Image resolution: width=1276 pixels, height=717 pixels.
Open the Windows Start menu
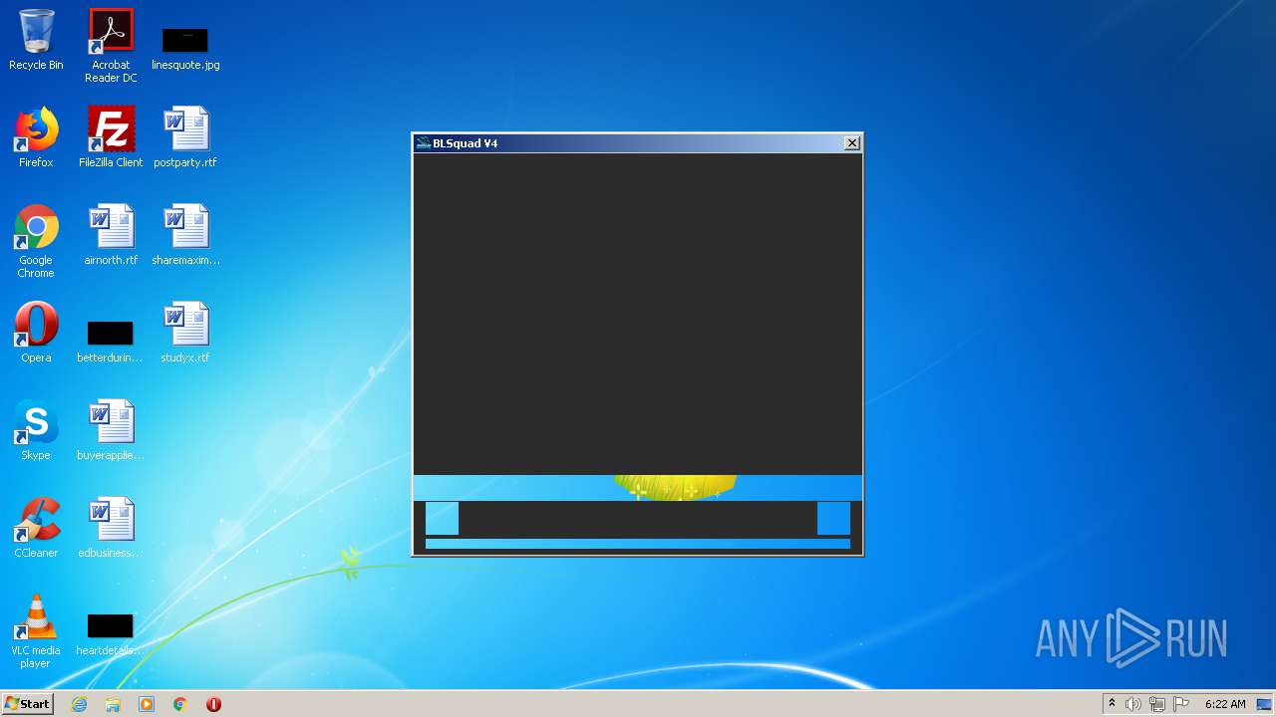[27, 704]
